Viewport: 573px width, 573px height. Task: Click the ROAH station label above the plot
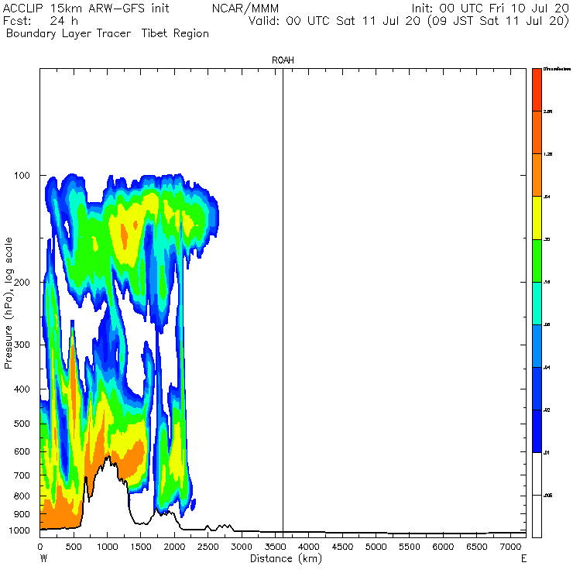pyautogui.click(x=283, y=60)
